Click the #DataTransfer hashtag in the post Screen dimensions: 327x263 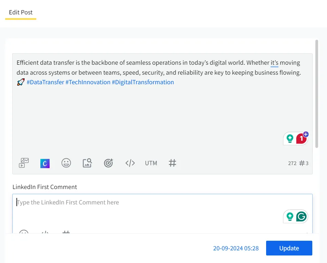pyautogui.click(x=45, y=82)
